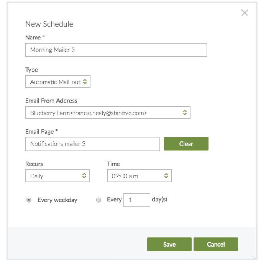Click the Email From Address label
The width and height of the screenshot is (266, 265).
click(51, 101)
